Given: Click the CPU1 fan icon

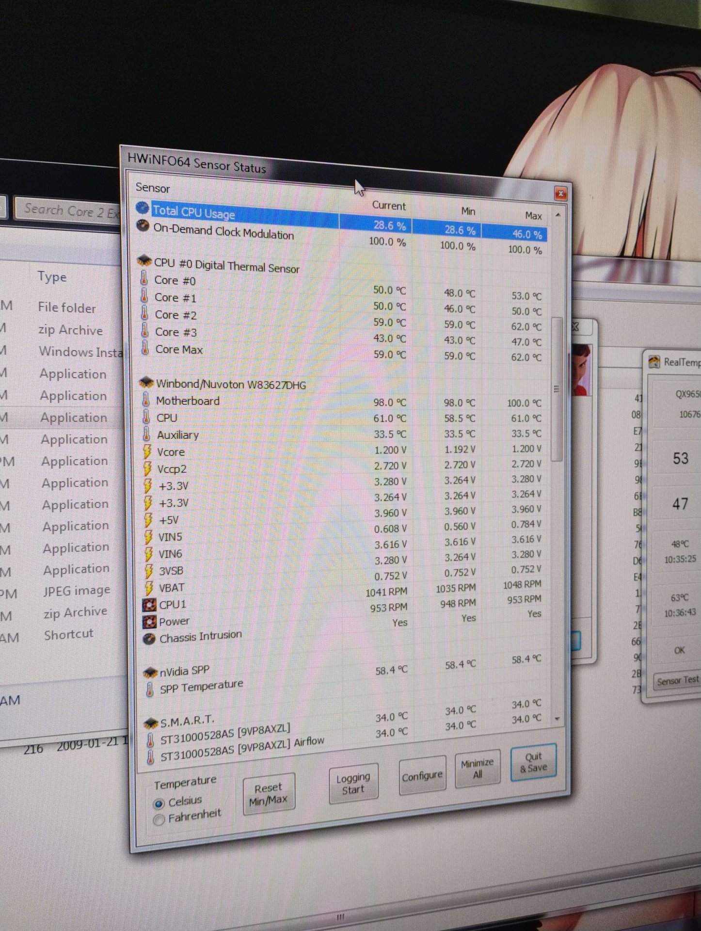Looking at the screenshot, I should [149, 605].
